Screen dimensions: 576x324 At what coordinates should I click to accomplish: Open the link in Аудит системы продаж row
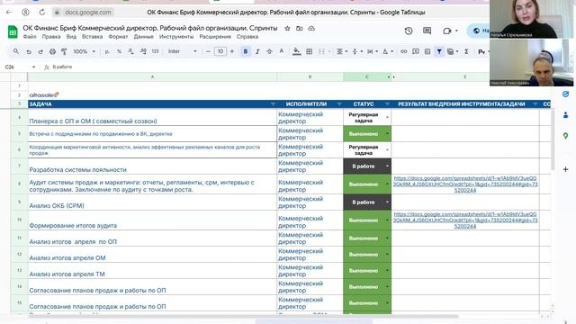(x=465, y=184)
